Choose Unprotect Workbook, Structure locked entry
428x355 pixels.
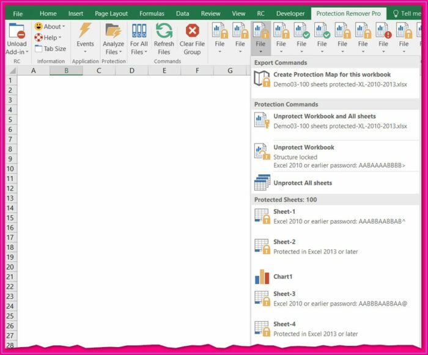[x=335, y=156]
